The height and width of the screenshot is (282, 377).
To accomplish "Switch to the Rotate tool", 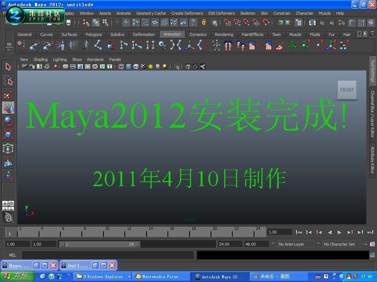I will coord(8,121).
